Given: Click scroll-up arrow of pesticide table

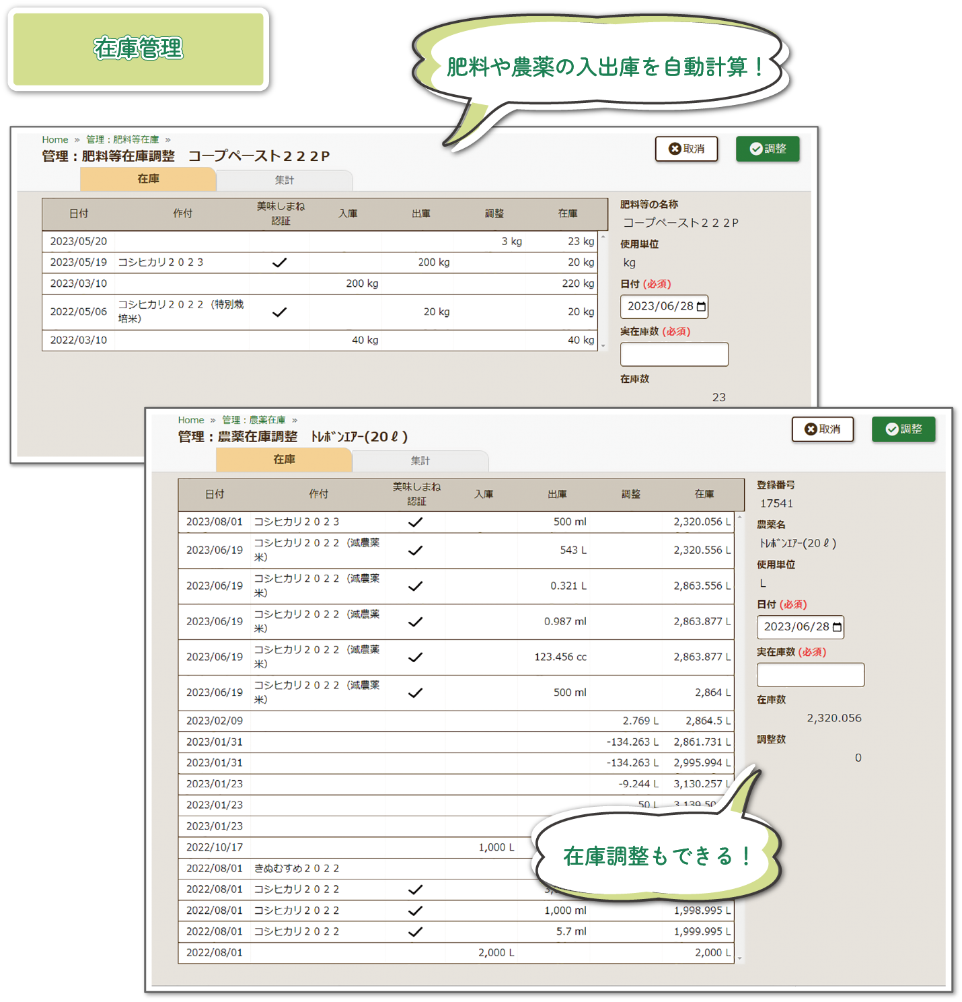Looking at the screenshot, I should point(739,517).
